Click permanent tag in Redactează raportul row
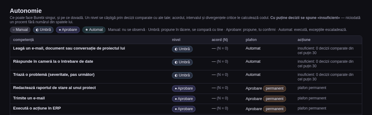372x115 pixels. pos(274,88)
